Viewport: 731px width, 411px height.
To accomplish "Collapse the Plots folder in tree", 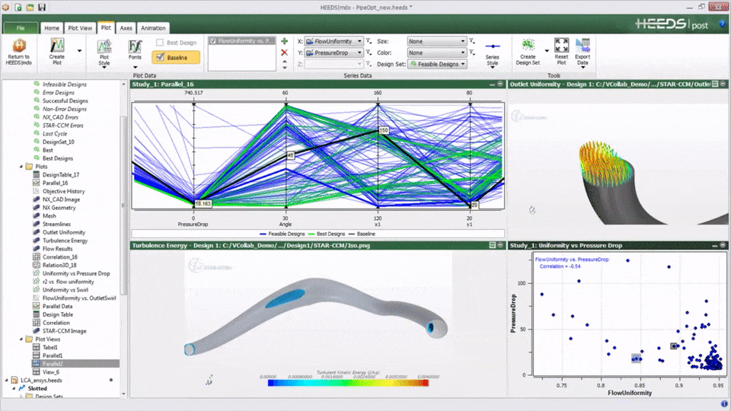I will coord(21,167).
